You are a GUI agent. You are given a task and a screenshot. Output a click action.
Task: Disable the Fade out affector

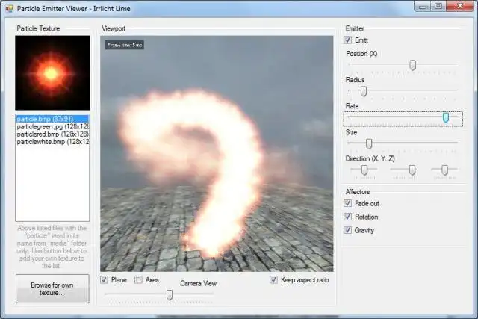click(347, 203)
